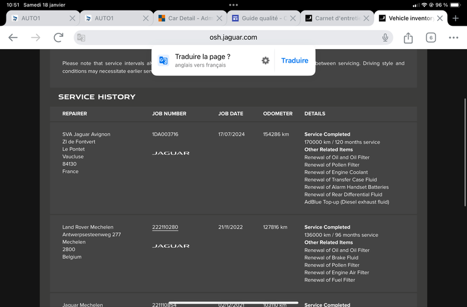Click the Jaguar logo in the Land Rover Mechelen row
Screen dimensions: 467x307
(170, 246)
